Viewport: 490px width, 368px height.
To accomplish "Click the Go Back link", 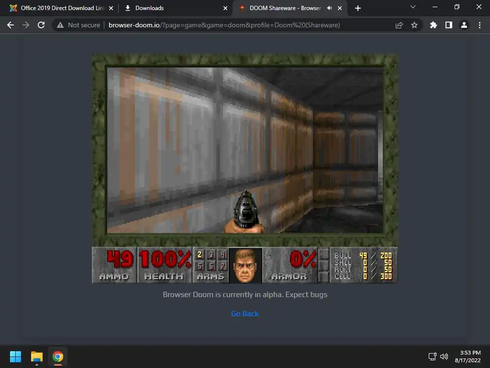I will pos(245,313).
